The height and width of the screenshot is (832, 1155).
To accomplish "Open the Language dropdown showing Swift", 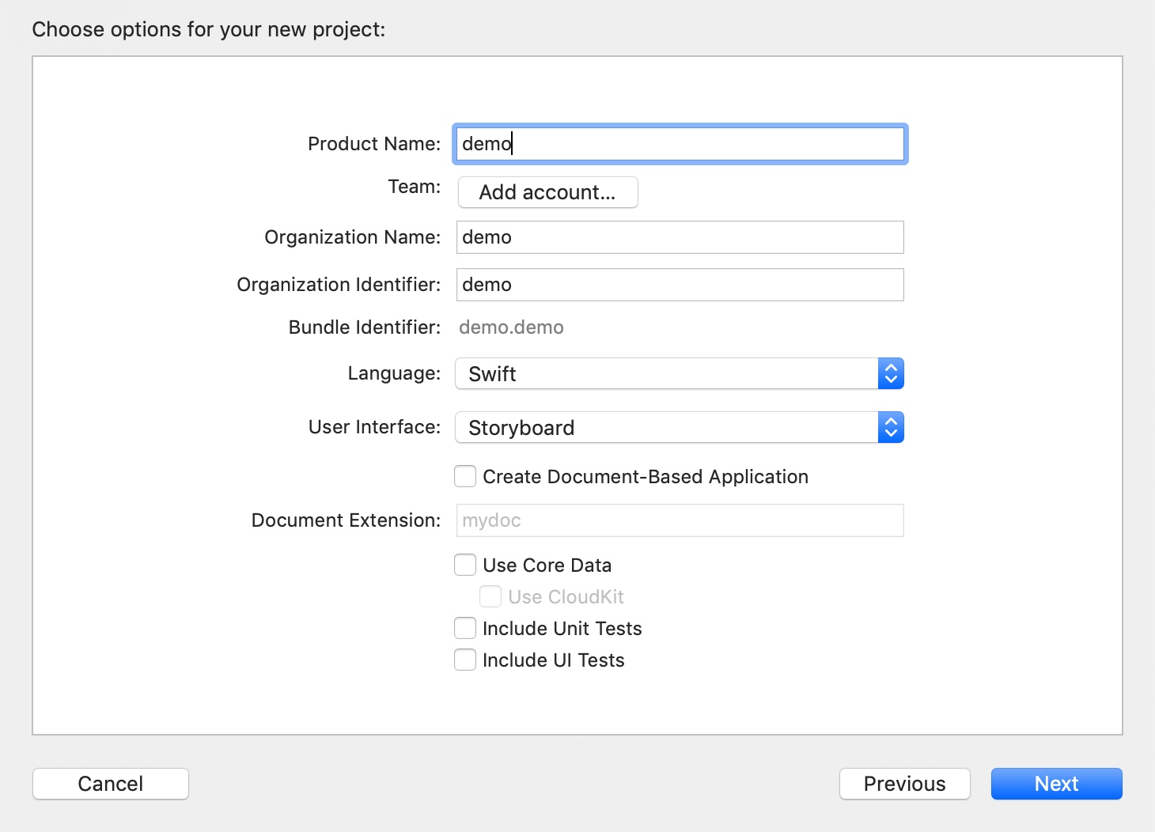I will pyautogui.click(x=680, y=373).
